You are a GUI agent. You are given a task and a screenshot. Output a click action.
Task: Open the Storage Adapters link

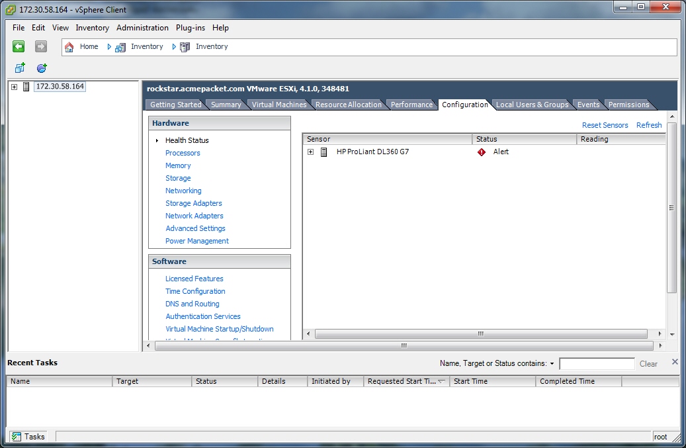(193, 203)
